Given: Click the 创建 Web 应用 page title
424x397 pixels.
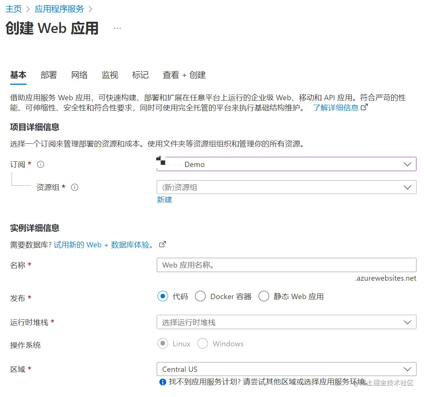Looking at the screenshot, I should (52, 28).
